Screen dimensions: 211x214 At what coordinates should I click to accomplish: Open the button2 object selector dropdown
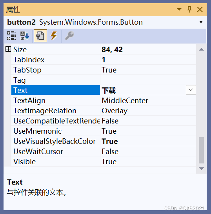pos(201,22)
